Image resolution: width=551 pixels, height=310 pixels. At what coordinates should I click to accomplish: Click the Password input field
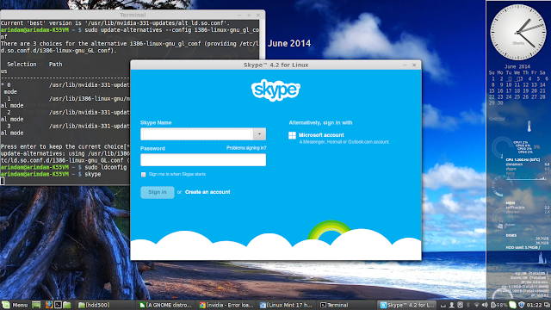(203, 159)
